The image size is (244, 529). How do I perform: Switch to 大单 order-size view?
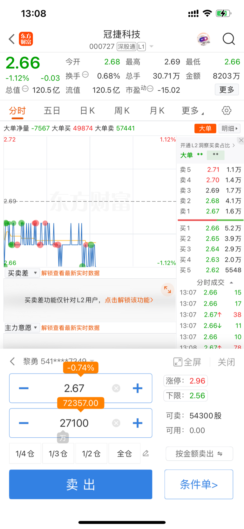click(x=205, y=129)
